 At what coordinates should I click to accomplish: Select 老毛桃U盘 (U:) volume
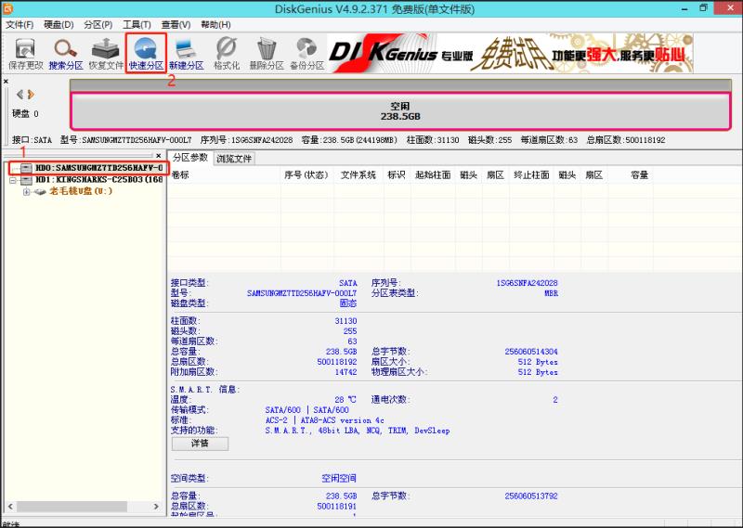[x=81, y=191]
